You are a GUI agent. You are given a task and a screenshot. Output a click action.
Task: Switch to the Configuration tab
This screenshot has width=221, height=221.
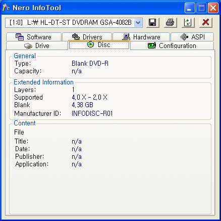point(172,46)
